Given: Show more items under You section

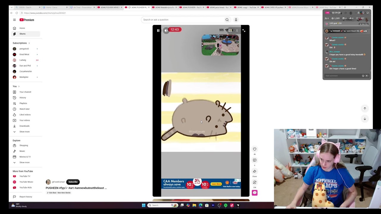Looking at the screenshot, I should [x=26, y=132].
